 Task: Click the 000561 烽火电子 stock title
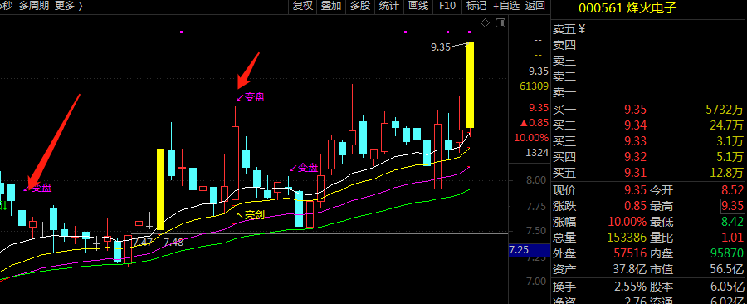[x=627, y=8]
